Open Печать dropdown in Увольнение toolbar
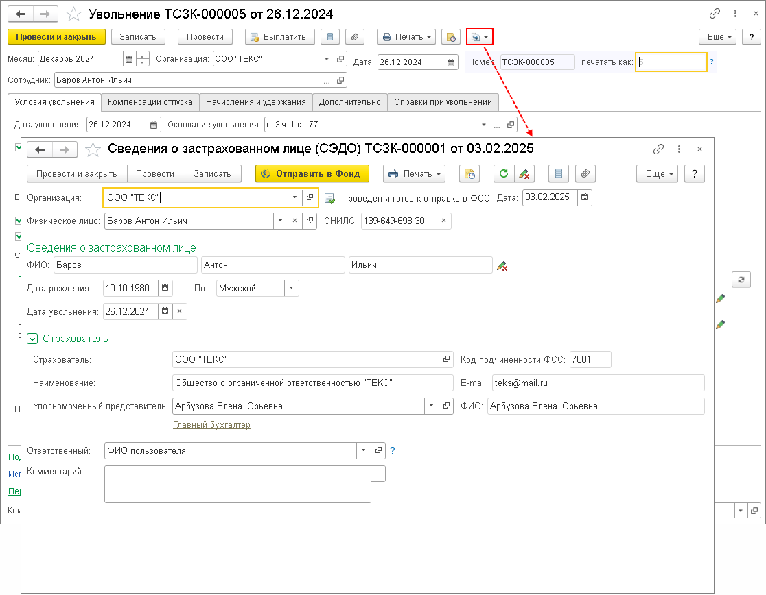The image size is (766, 595). pyautogui.click(x=406, y=37)
